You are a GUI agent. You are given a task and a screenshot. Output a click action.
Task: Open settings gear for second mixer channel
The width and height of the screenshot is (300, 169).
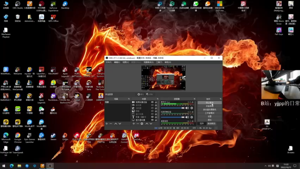192,117
